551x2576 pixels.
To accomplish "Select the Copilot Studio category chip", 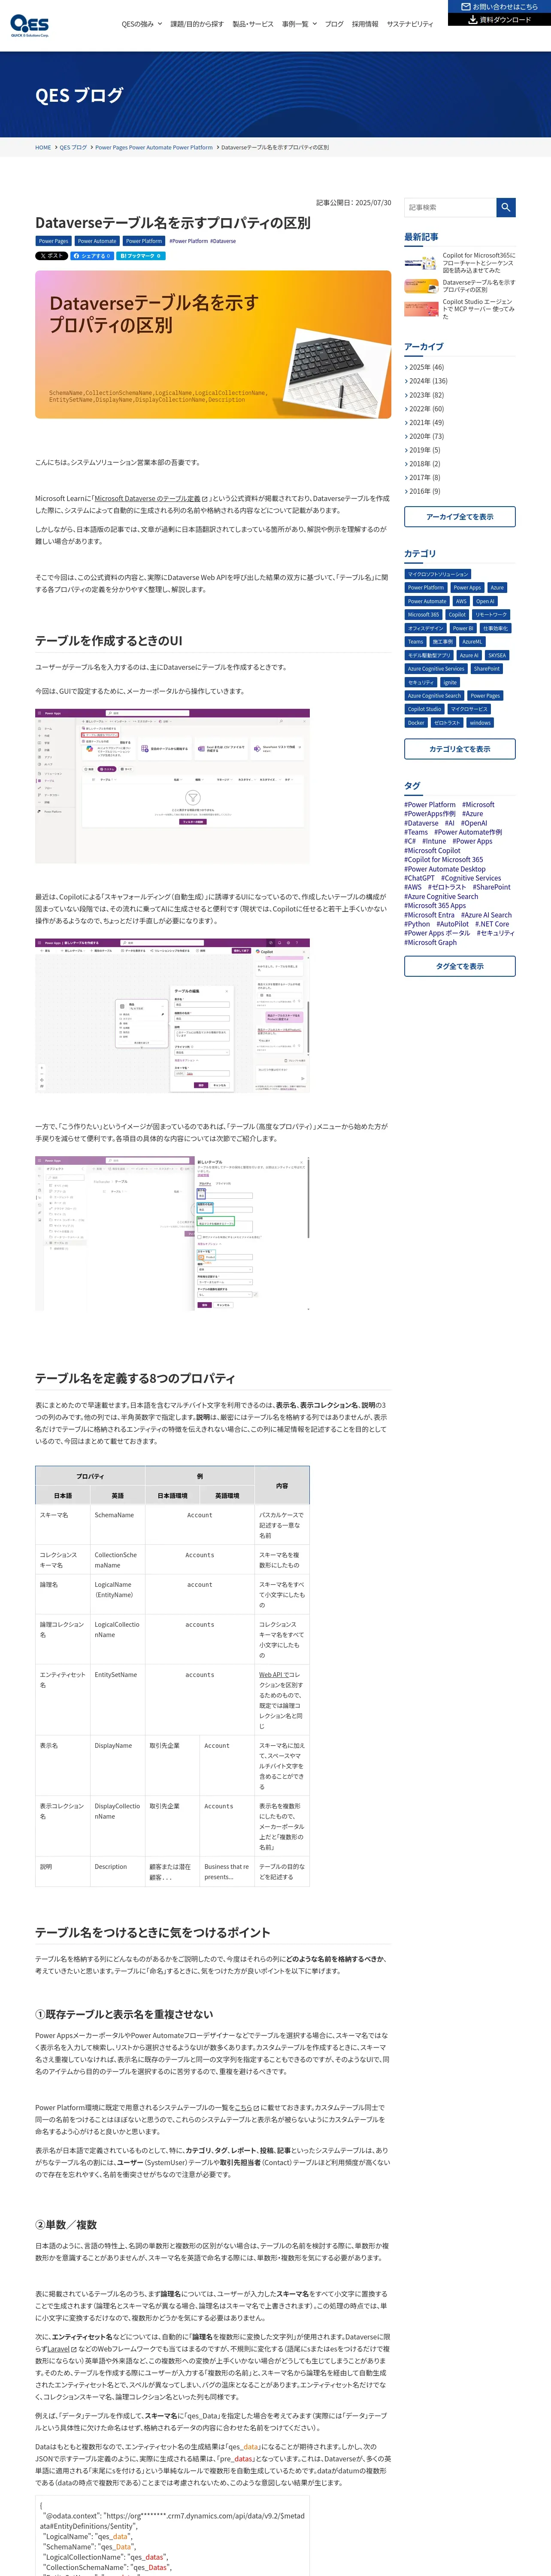I will 425,709.
